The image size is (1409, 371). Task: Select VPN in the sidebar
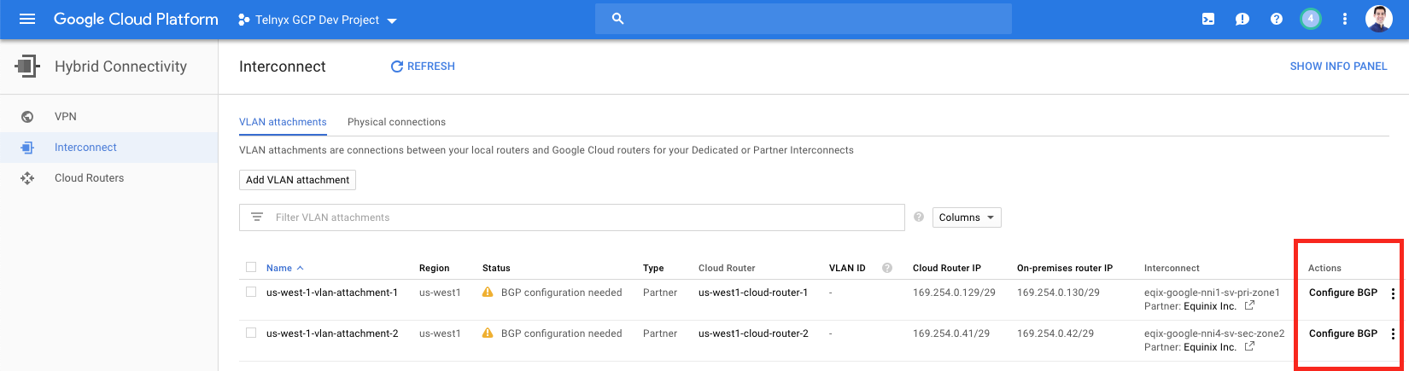[x=66, y=117]
